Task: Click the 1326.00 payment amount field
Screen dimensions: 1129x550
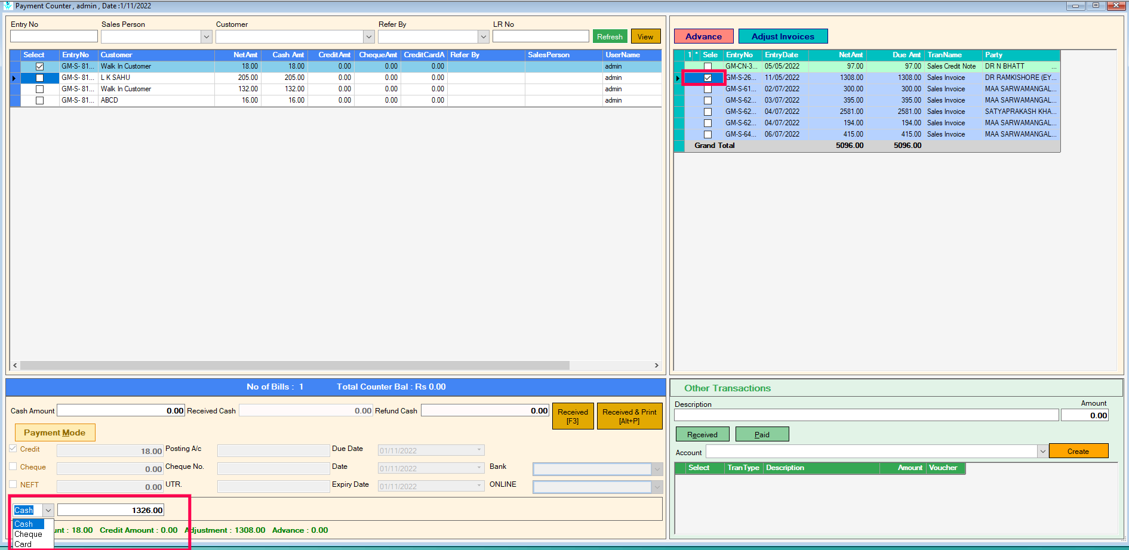Action: click(x=110, y=510)
